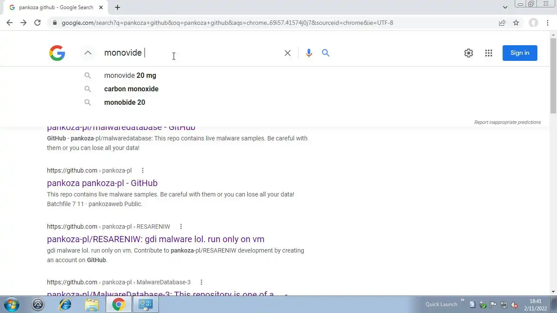Click in the search input field
Viewport: 557px width, 313px height.
point(191,53)
